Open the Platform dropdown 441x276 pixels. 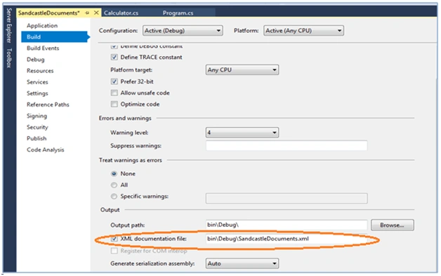pos(303,31)
